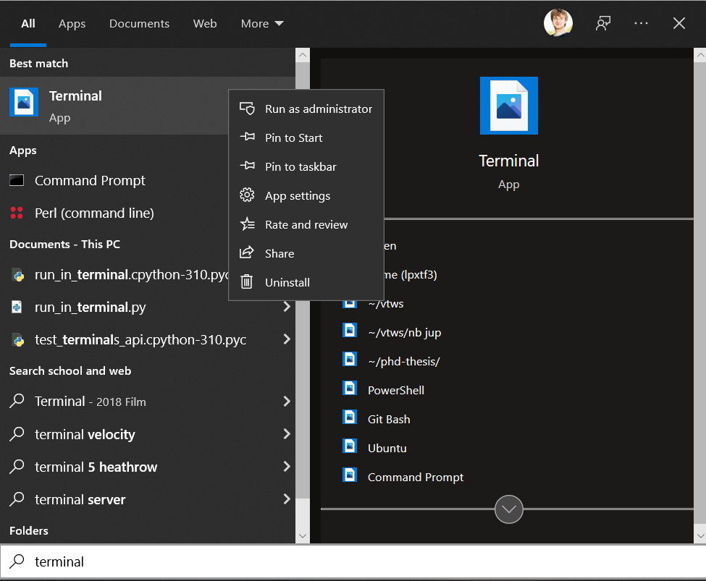Click the search icon beside terminal server
The width and height of the screenshot is (706, 581).
pyautogui.click(x=17, y=499)
